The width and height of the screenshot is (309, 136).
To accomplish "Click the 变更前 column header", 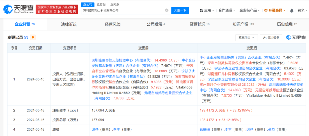I will (x=143, y=48).
